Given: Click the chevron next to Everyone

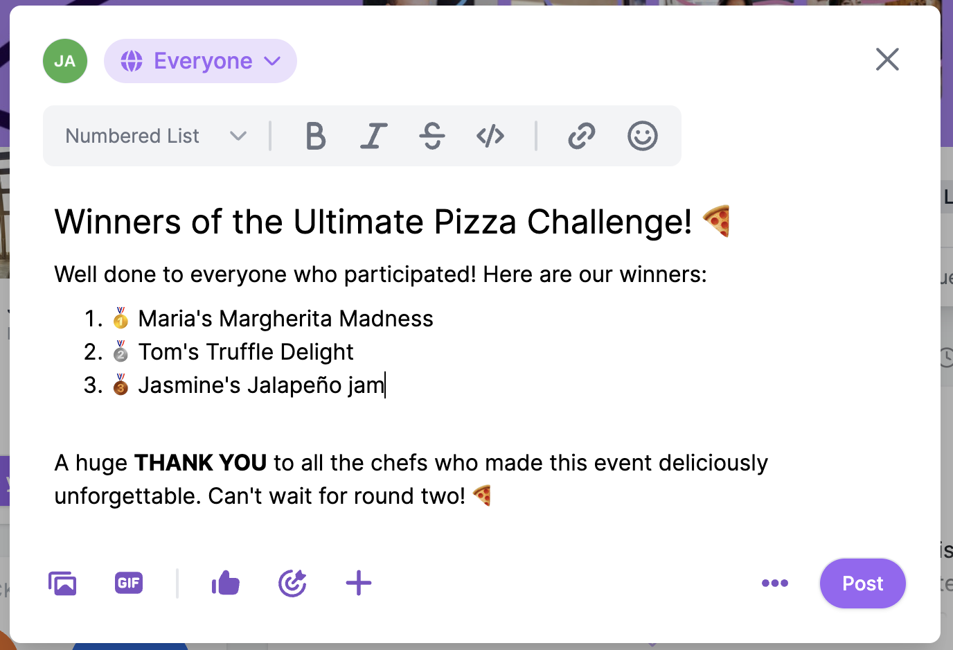Looking at the screenshot, I should click(273, 61).
